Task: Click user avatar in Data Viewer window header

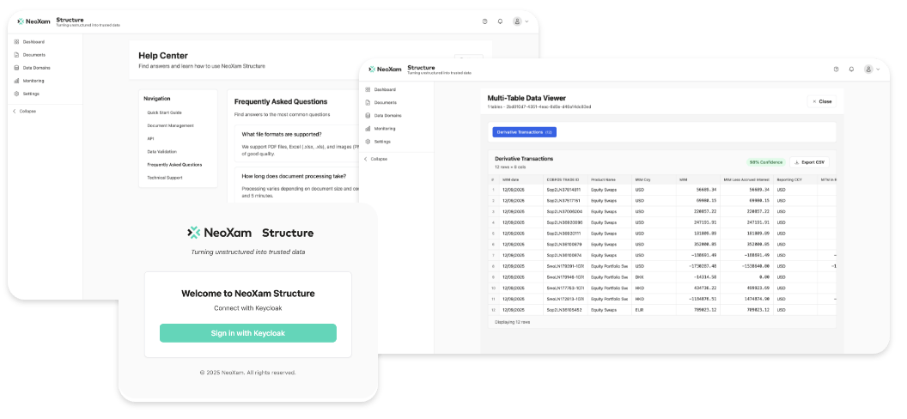Action: [868, 69]
